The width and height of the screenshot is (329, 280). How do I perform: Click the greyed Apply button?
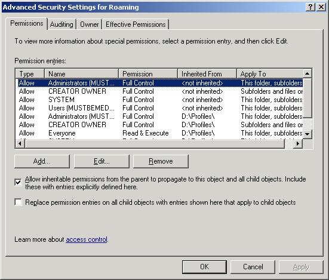(x=301, y=267)
